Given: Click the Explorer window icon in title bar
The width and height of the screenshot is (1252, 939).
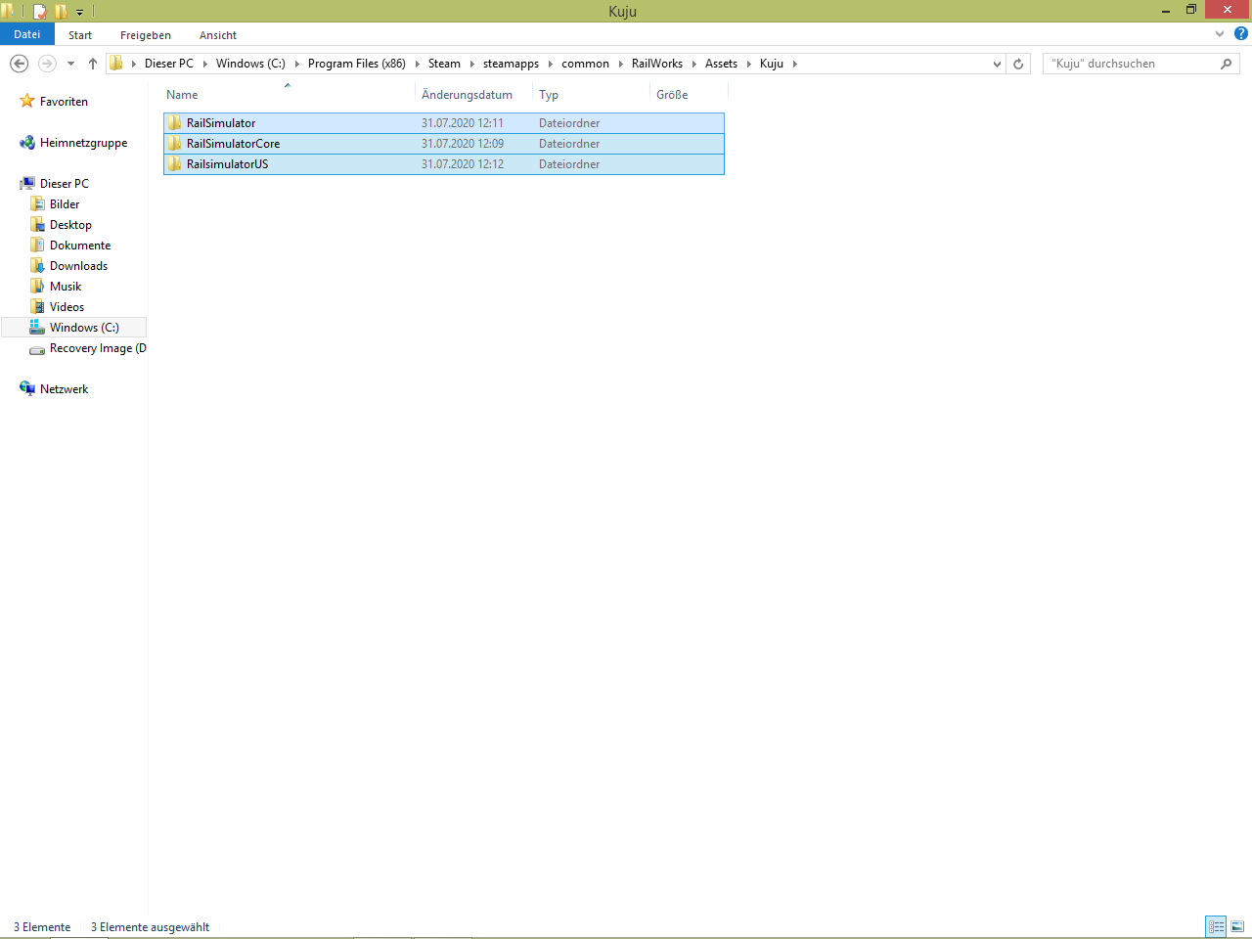Looking at the screenshot, I should pyautogui.click(x=9, y=12).
